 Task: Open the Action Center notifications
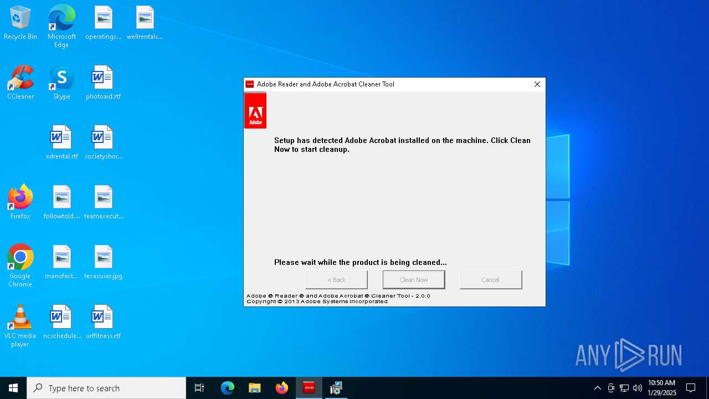point(691,388)
